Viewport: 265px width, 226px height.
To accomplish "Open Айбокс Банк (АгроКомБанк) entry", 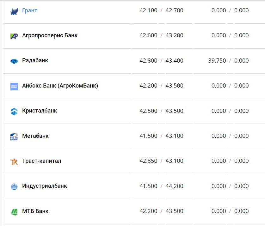I will coord(60,86).
